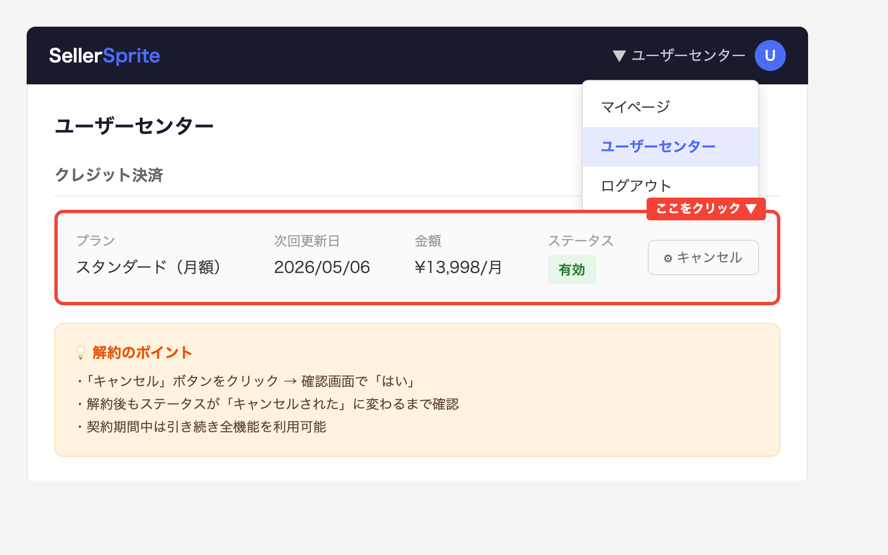
Task: Click the downward triangle beside ユーザーセンター header text
Action: tap(619, 55)
